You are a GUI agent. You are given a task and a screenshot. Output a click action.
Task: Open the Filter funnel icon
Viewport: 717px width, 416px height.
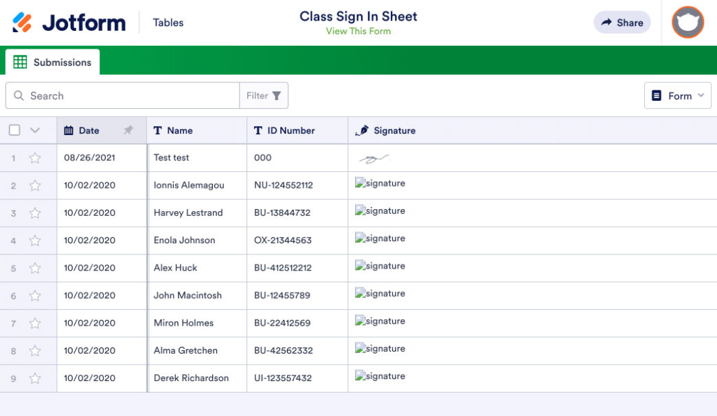click(x=276, y=95)
